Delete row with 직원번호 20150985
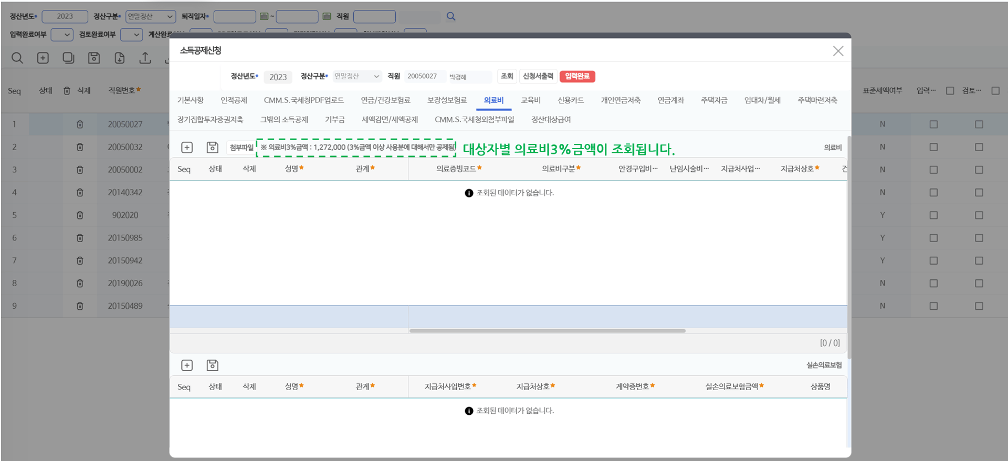This screenshot has width=1008, height=461. (80, 238)
